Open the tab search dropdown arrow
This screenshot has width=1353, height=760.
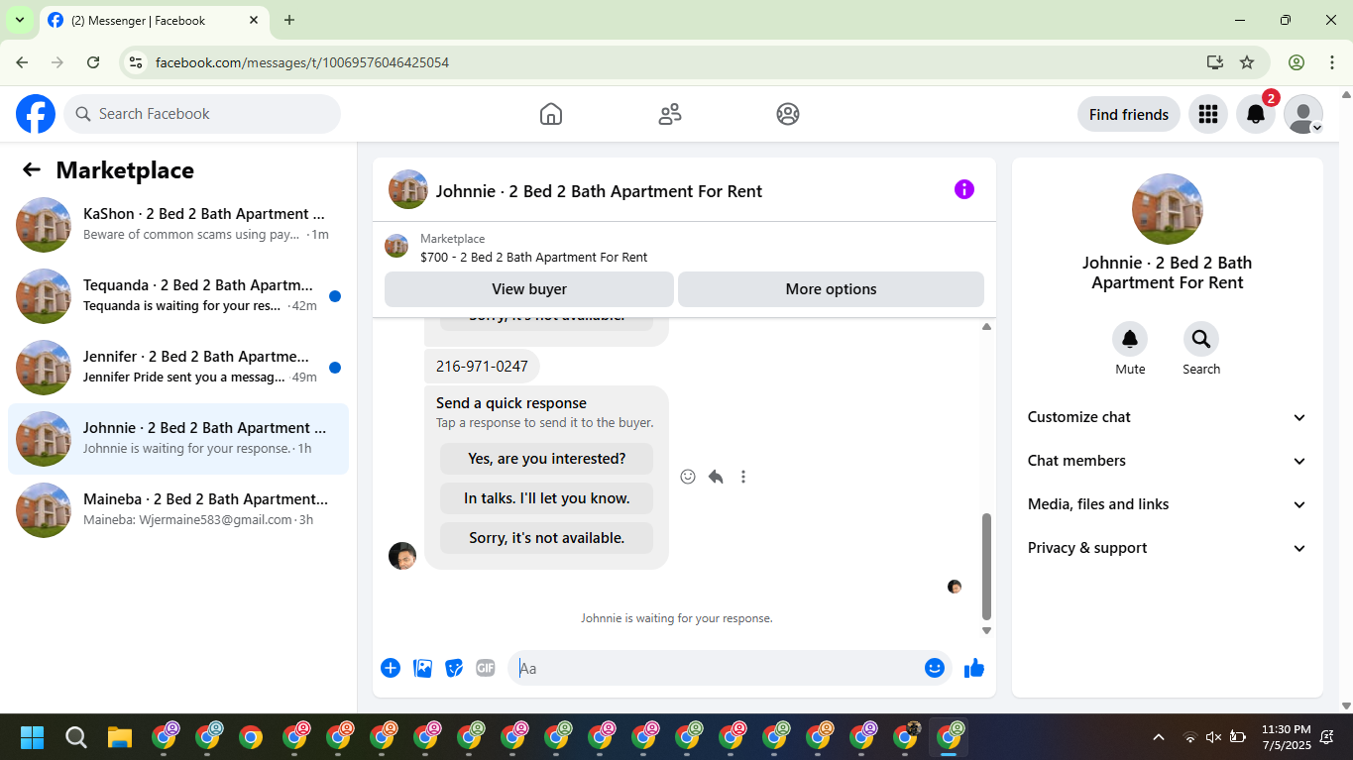19,20
